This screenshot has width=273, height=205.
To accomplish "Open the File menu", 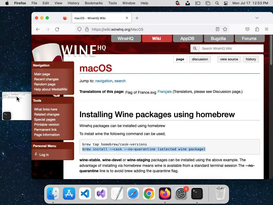I will [34, 3].
